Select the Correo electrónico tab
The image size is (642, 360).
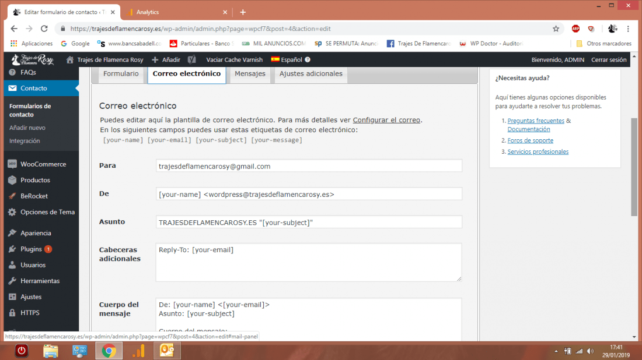(x=187, y=74)
